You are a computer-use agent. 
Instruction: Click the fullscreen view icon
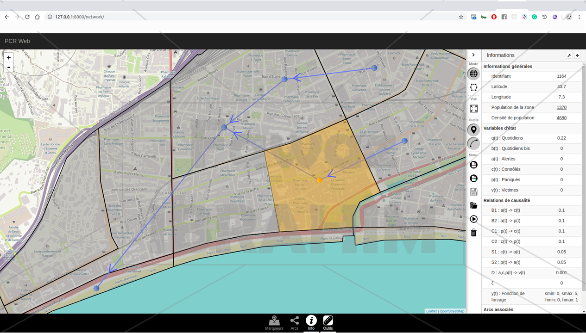pos(473,108)
